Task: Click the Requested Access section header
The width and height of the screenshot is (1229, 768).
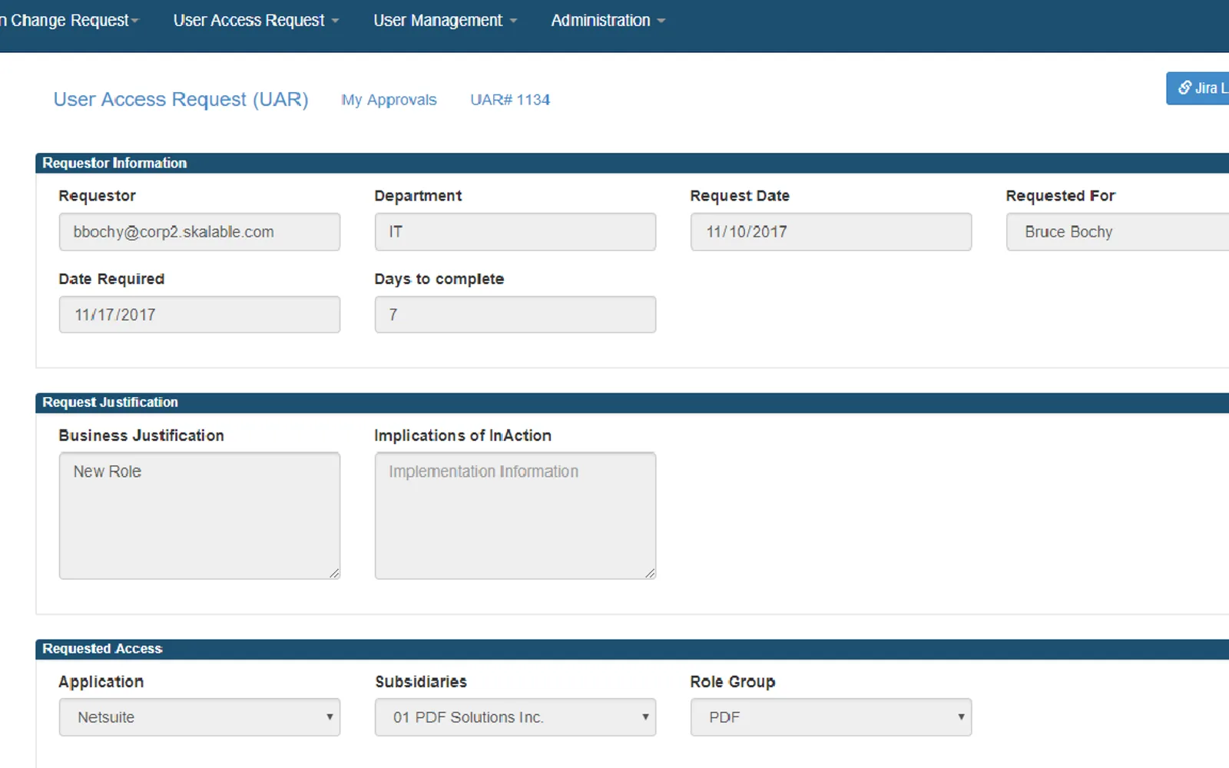Action: coord(632,649)
